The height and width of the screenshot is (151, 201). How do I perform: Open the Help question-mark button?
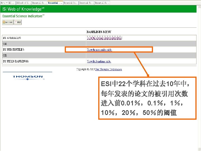(18, 22)
